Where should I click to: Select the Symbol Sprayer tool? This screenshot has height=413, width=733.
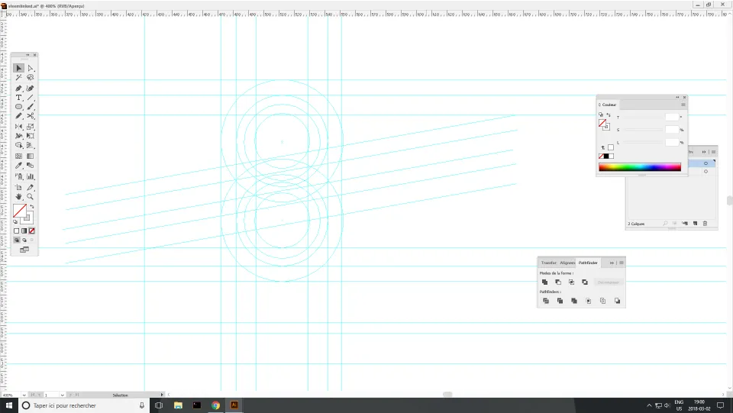tap(18, 176)
